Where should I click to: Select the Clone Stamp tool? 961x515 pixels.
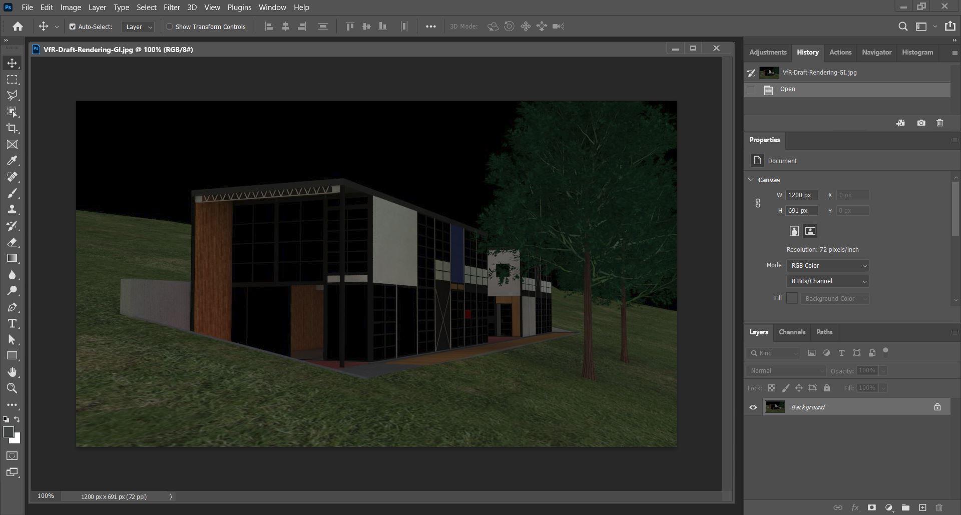12,210
